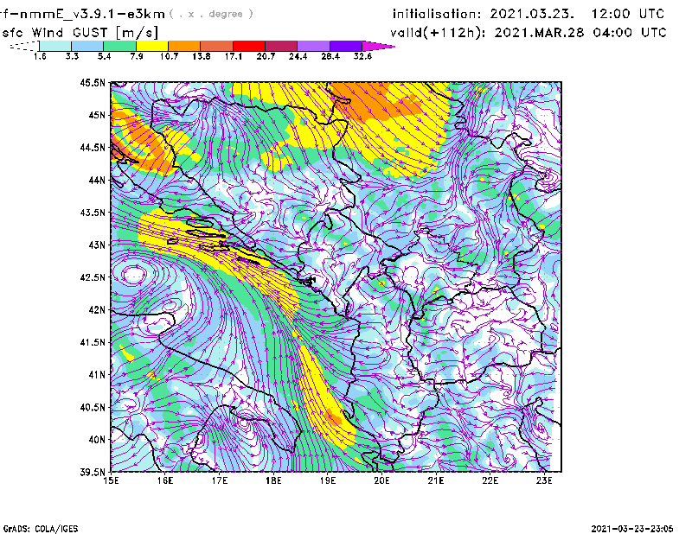
Task: Click the initialisation date 2021.03.23.
Action: tap(532, 14)
